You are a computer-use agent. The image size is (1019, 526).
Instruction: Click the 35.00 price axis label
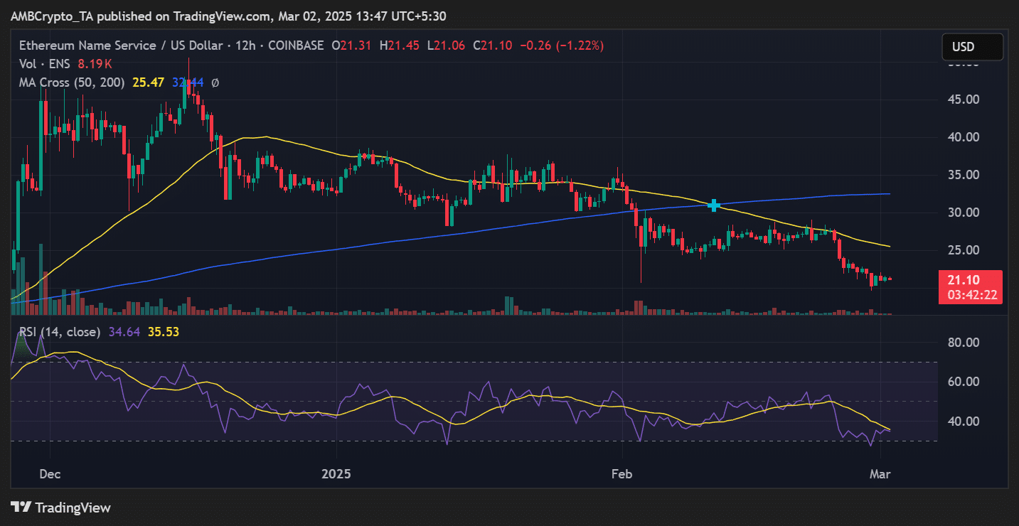964,175
